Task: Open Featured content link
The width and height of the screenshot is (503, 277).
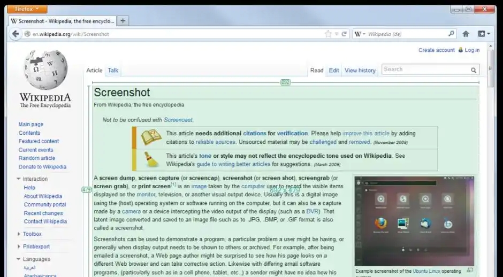Action: (x=39, y=141)
